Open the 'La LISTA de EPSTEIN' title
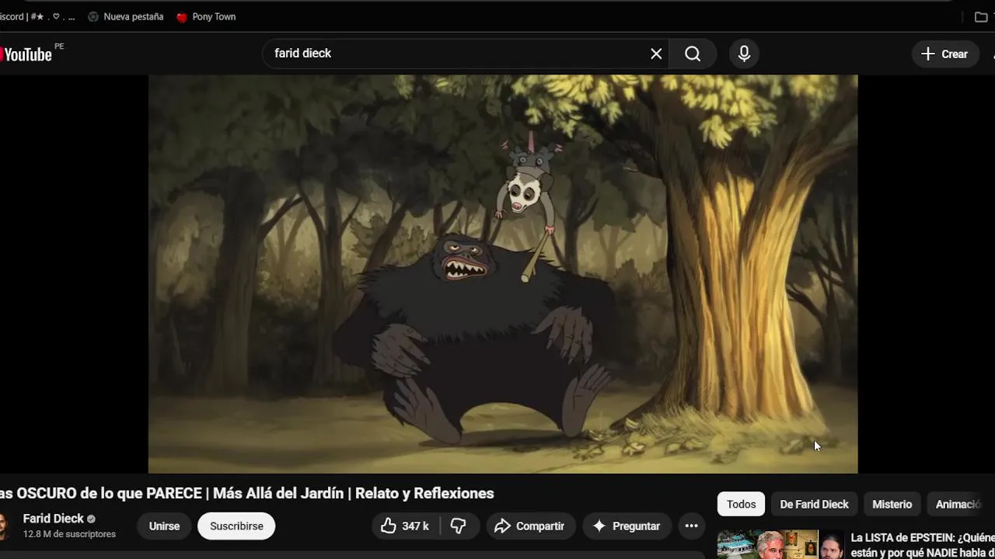The image size is (995, 559). pos(923,544)
